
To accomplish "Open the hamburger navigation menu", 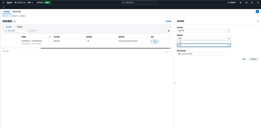I will [3, 3].
